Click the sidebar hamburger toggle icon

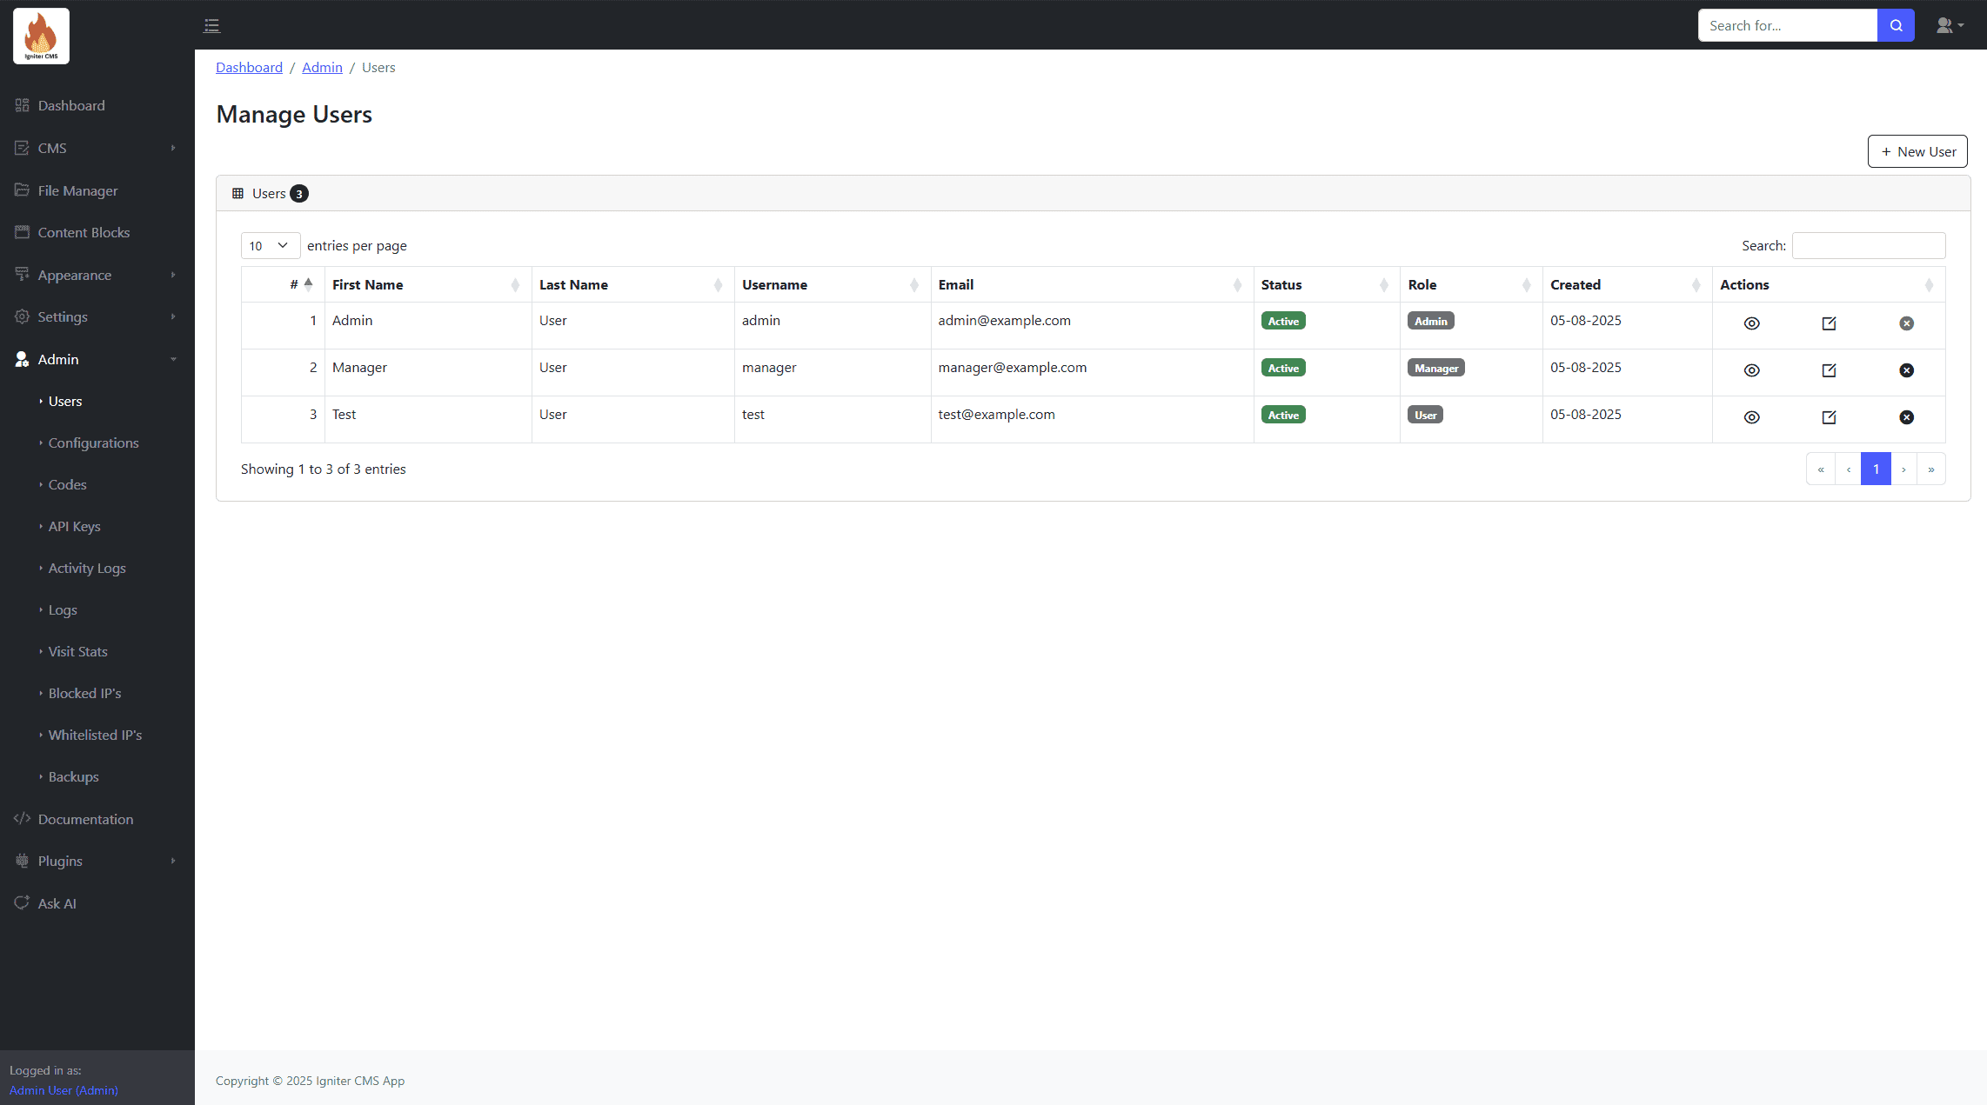tap(211, 26)
